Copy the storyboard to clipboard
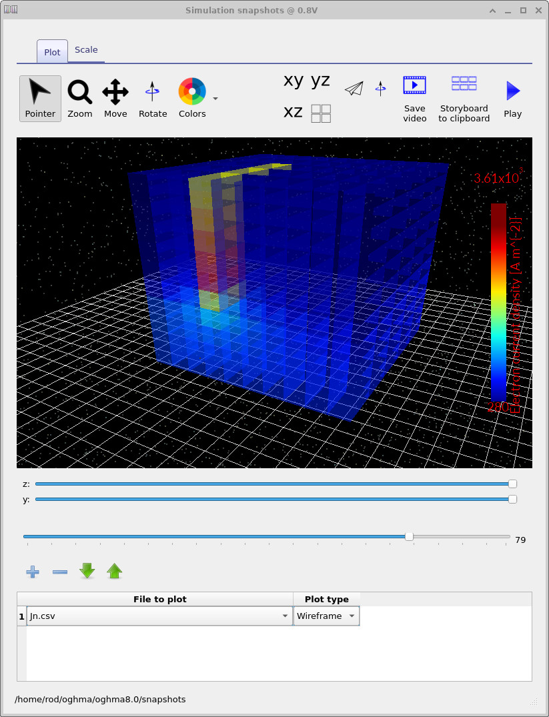Image resolution: width=549 pixels, height=717 pixels. [x=463, y=85]
